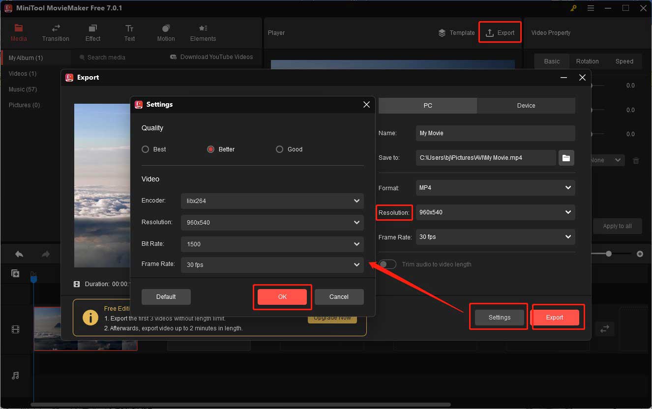Switch to the Speed tab
The height and width of the screenshot is (409, 652).
point(624,61)
